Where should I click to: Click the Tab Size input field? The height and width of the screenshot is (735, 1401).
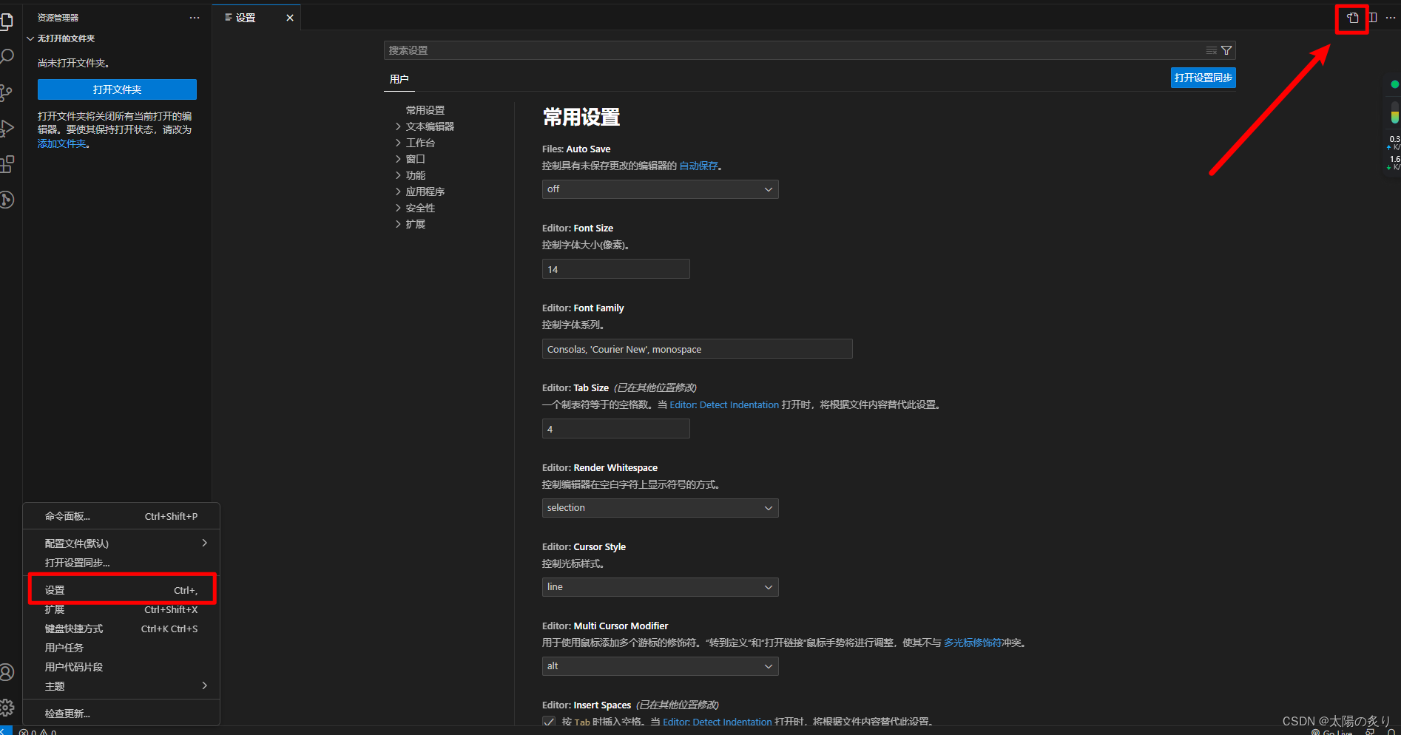click(615, 429)
